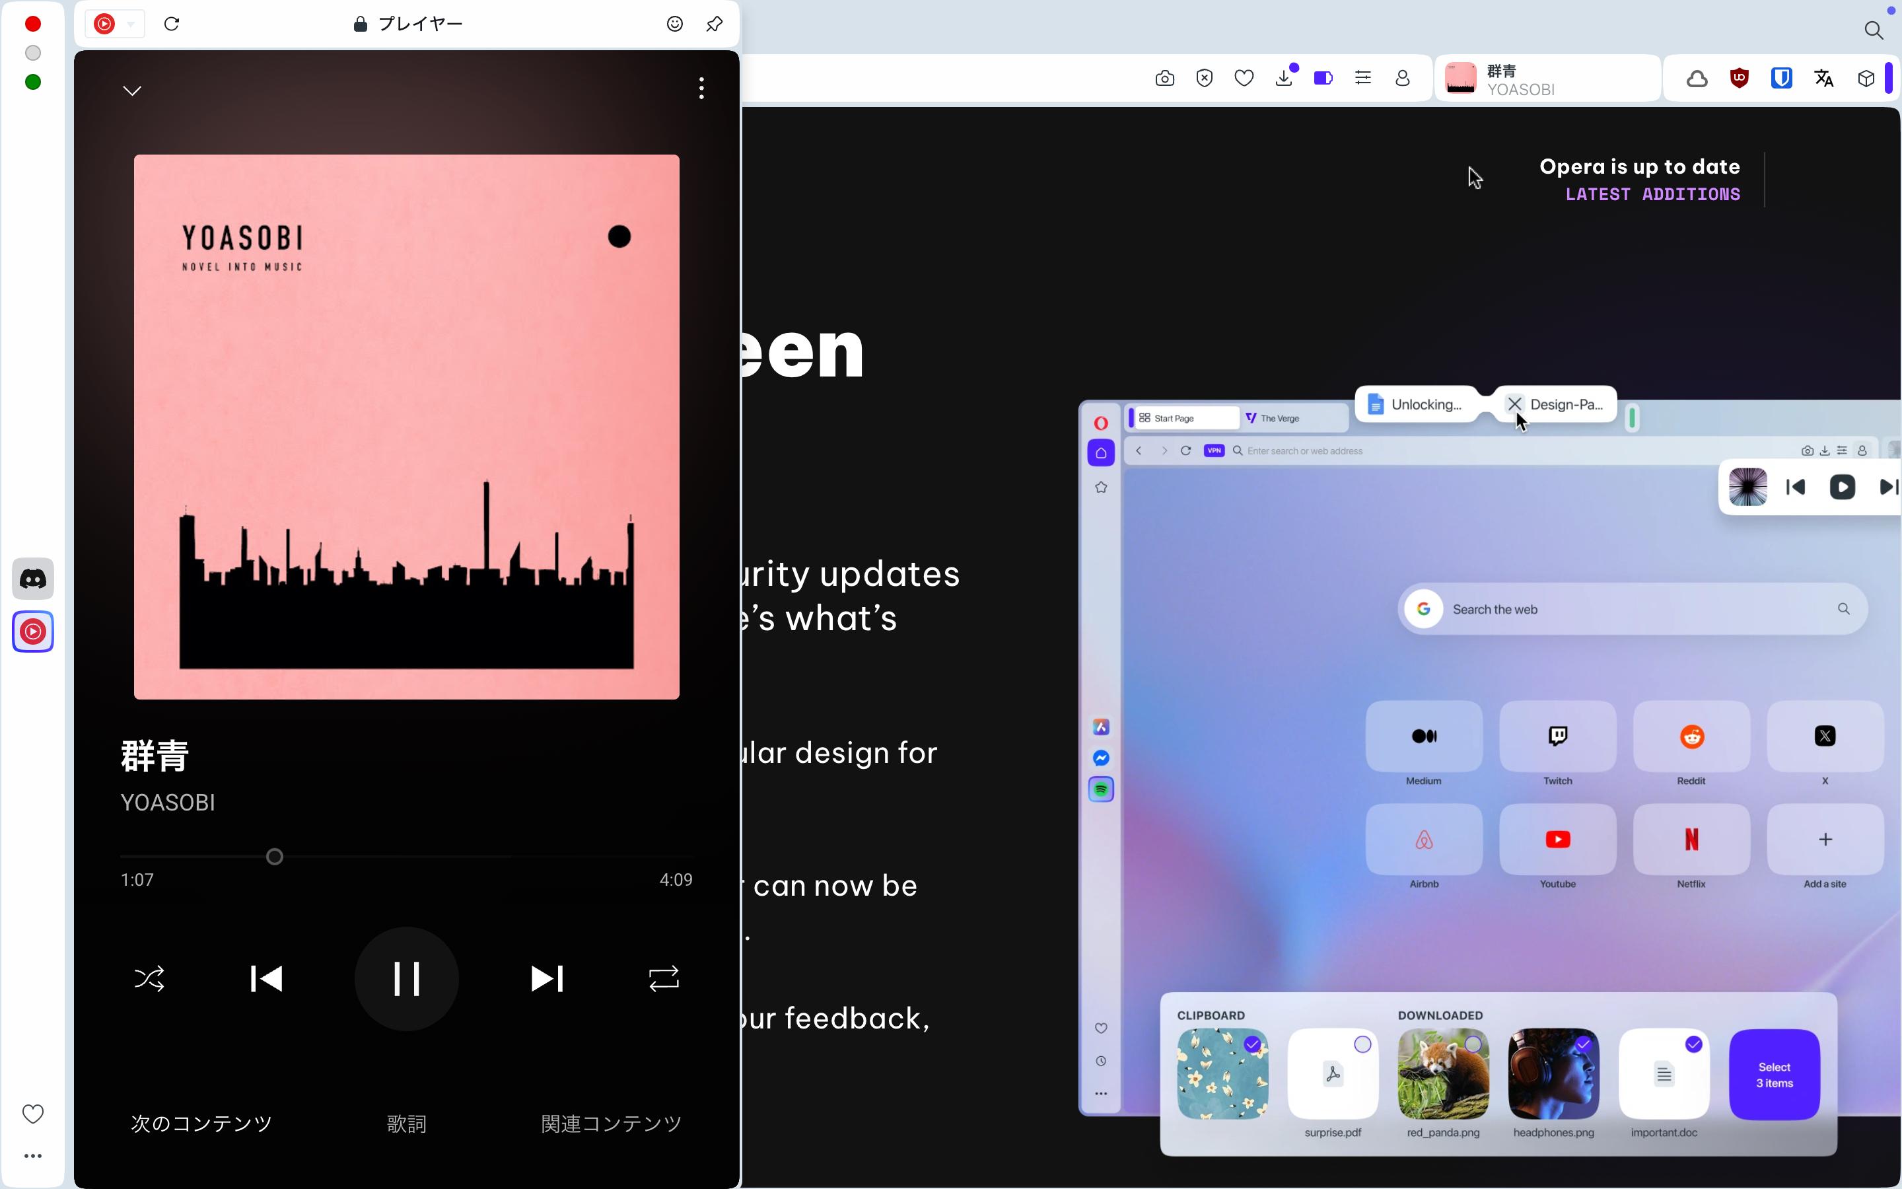The image size is (1902, 1189).
Task: Skip to the previous track
Action: pyautogui.click(x=266, y=978)
